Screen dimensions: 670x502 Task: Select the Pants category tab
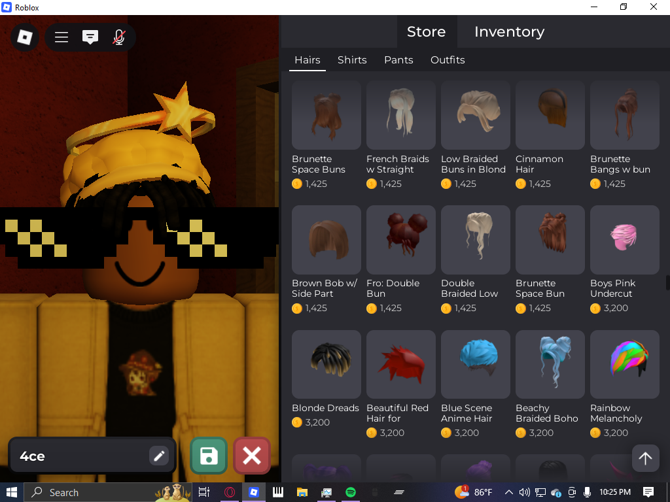[x=398, y=59]
